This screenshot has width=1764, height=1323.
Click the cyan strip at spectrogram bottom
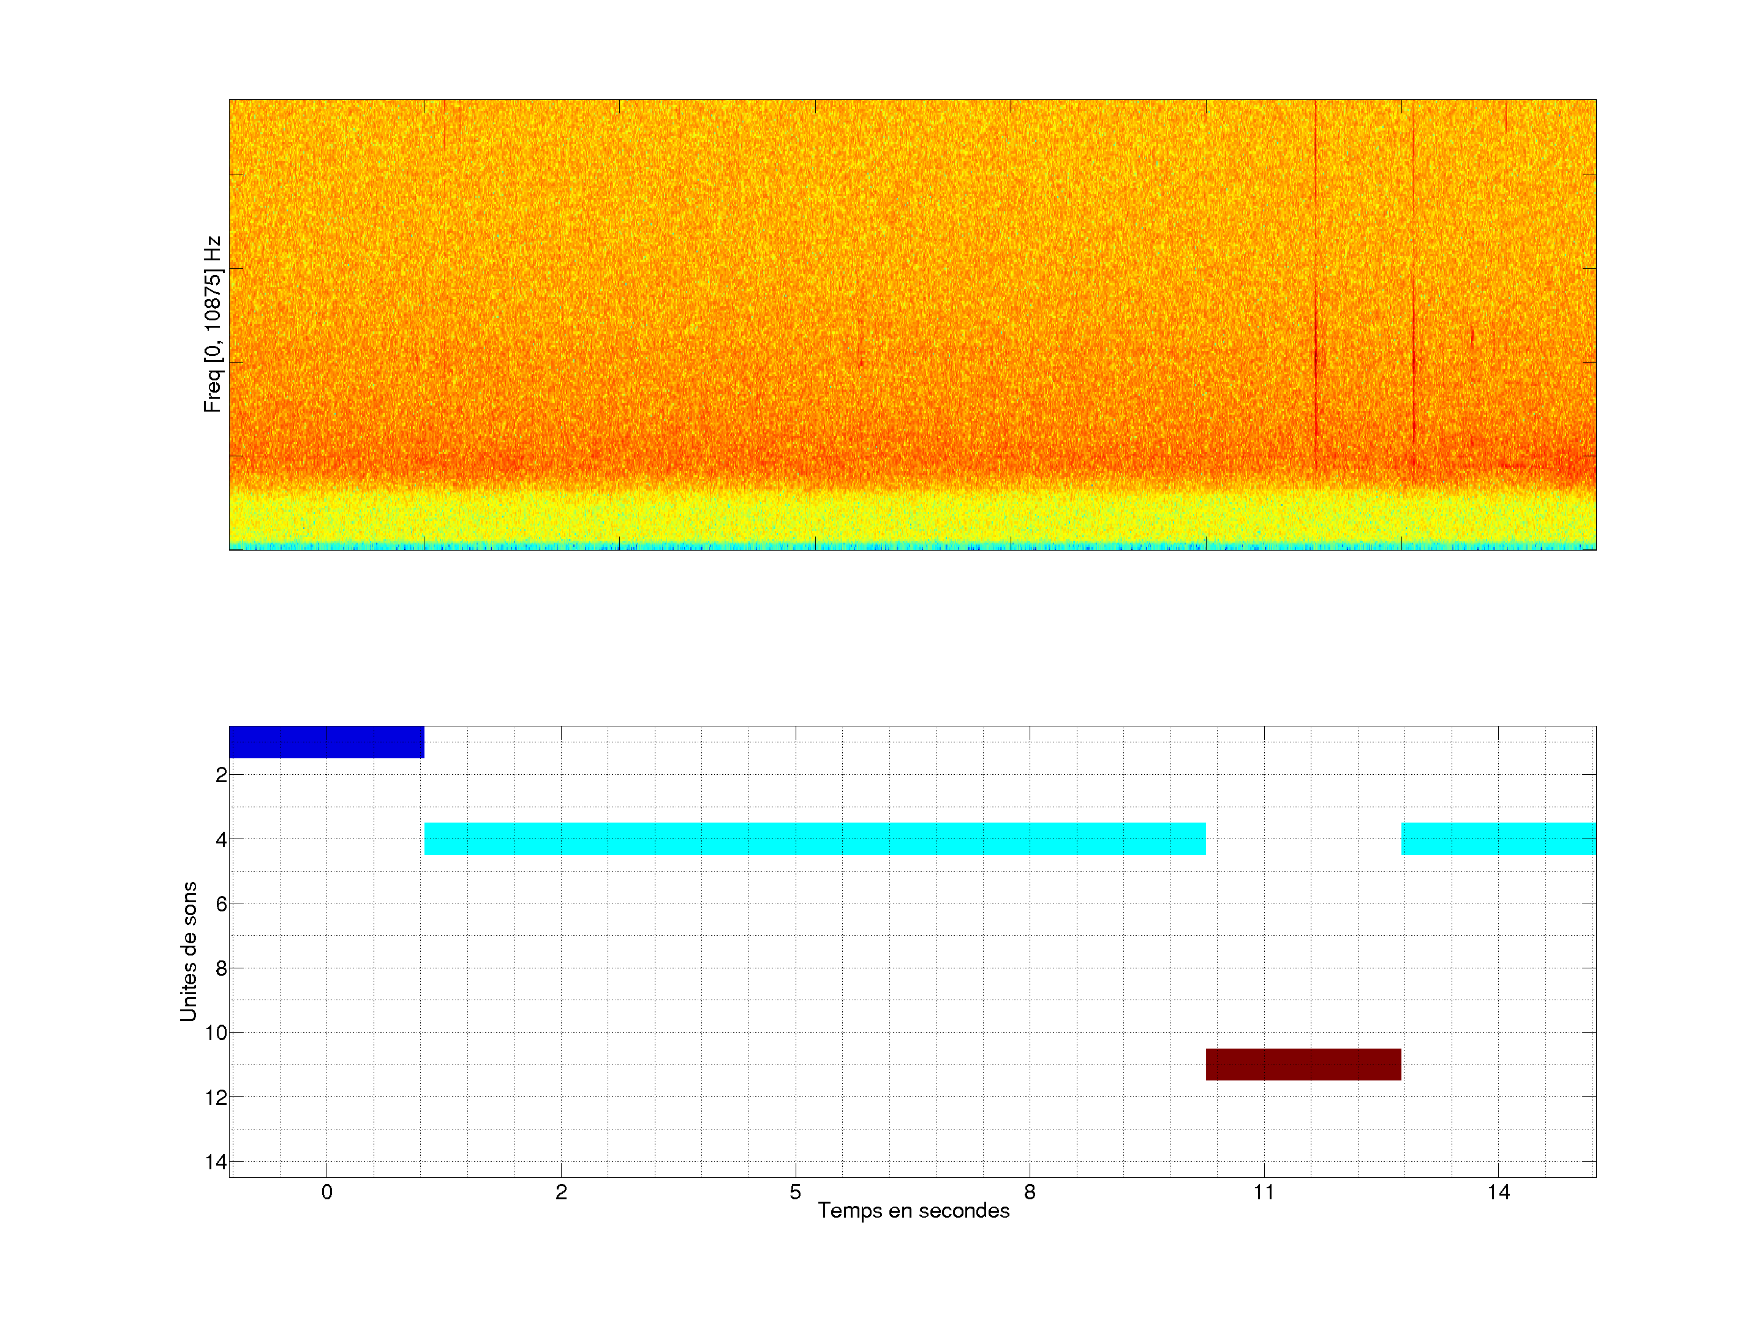click(x=912, y=546)
